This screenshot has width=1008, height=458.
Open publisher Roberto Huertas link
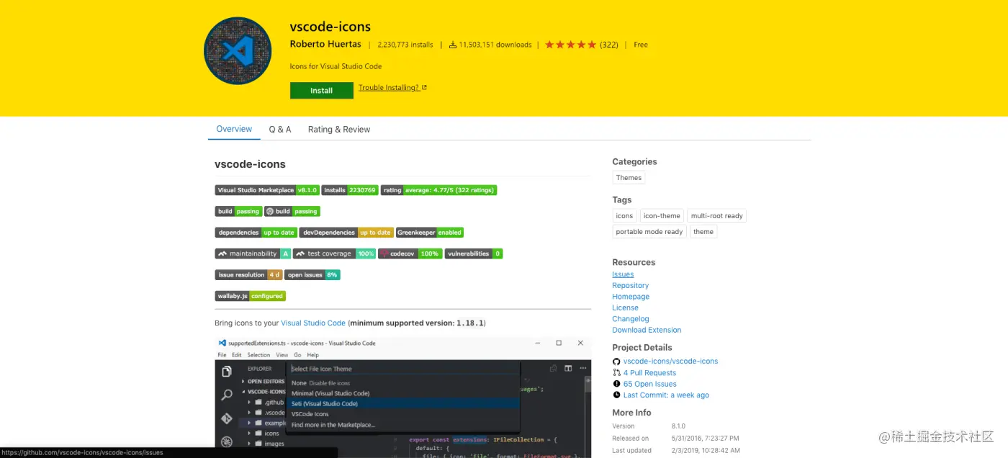[325, 44]
